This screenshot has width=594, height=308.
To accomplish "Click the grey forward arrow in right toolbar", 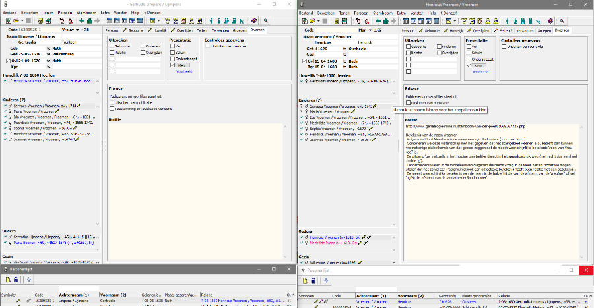I will click(x=394, y=20).
